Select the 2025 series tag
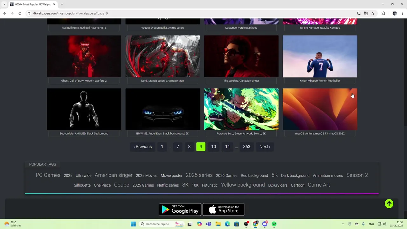The width and height of the screenshot is (407, 229). (199, 175)
